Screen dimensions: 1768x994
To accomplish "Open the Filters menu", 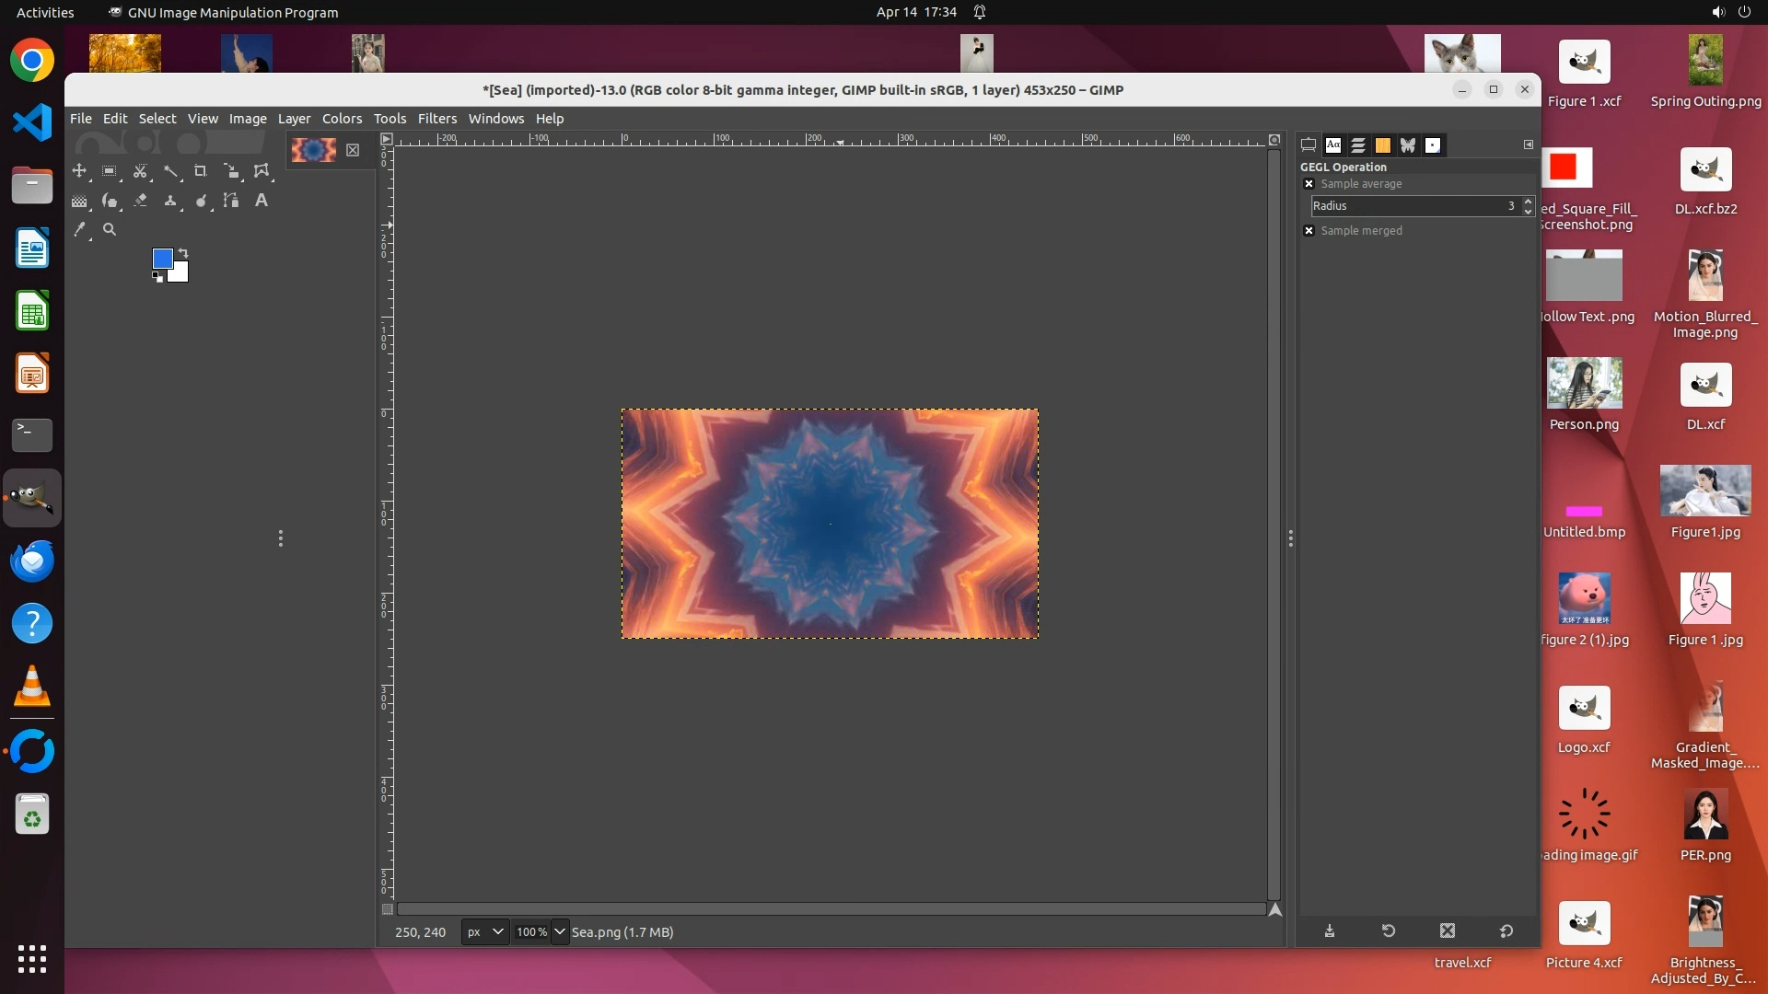I will (x=436, y=119).
